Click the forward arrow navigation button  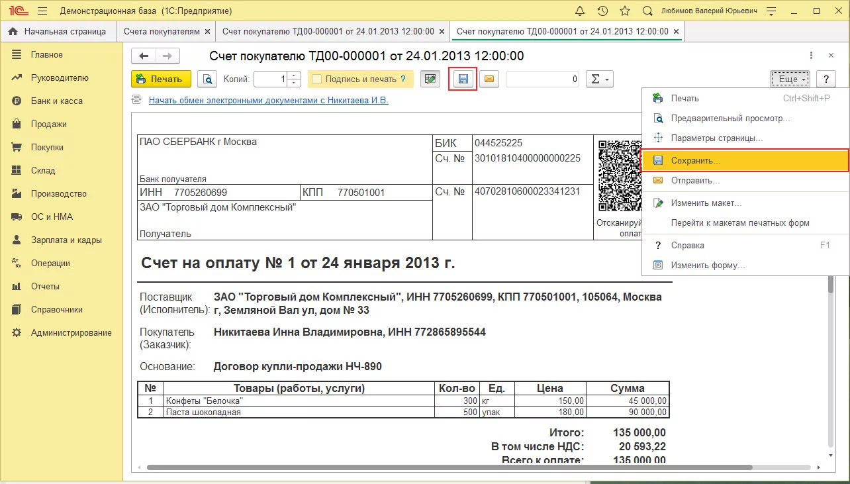[x=167, y=56]
